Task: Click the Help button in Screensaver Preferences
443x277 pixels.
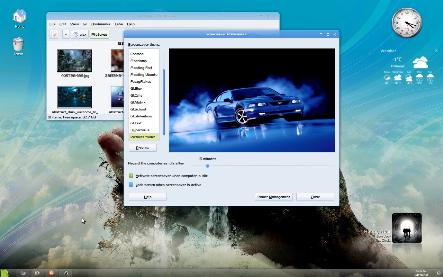Action: pos(148,197)
